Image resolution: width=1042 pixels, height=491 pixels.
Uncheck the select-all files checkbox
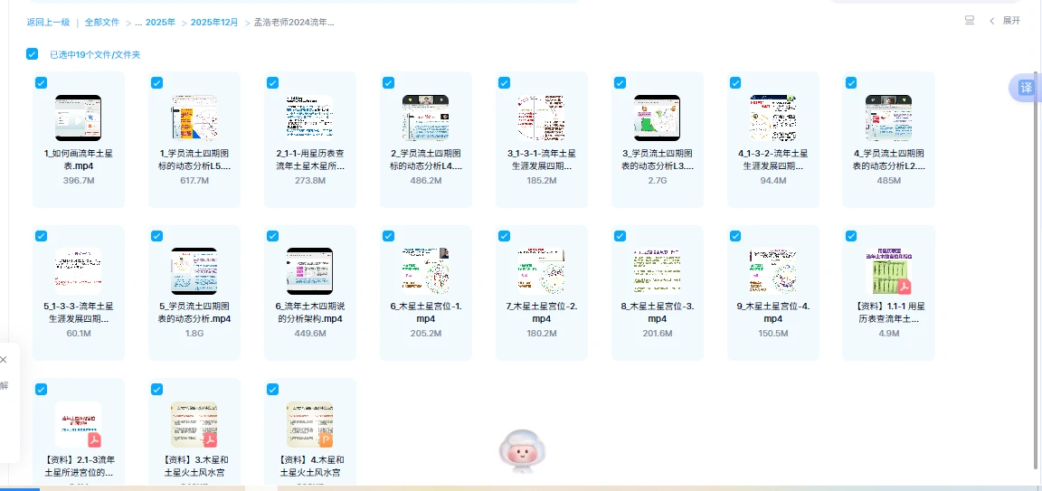click(x=33, y=54)
